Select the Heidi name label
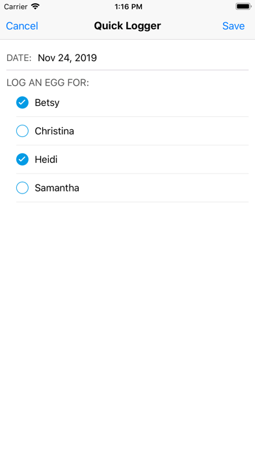 click(46, 159)
